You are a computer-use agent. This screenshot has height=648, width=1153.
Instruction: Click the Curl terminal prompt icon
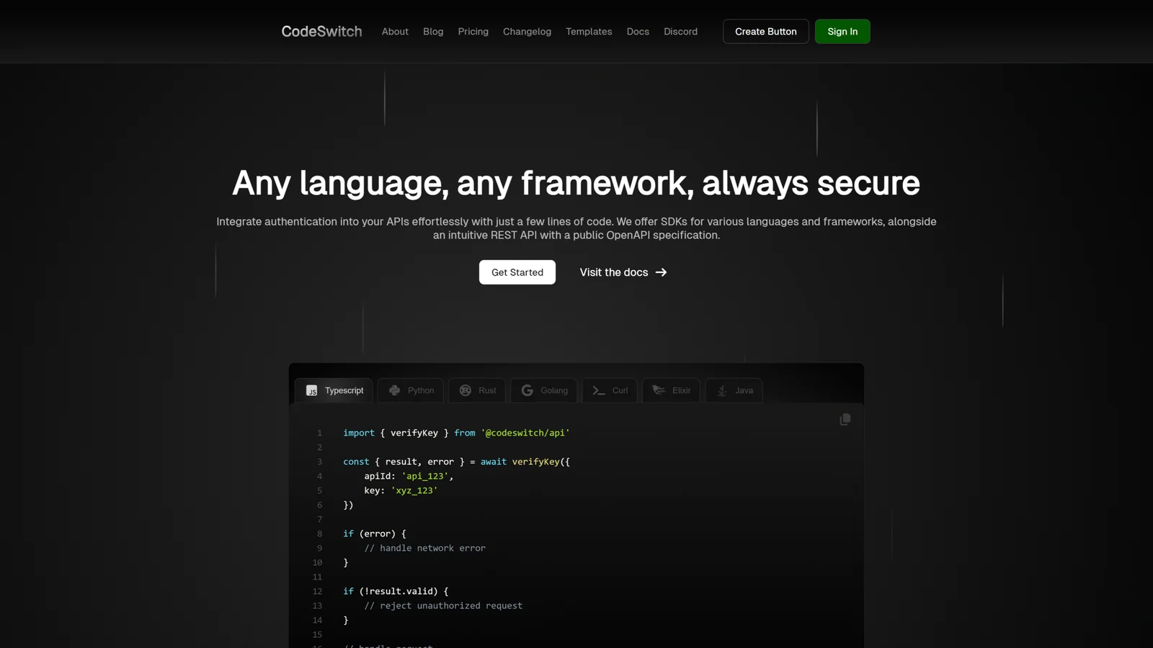(598, 390)
